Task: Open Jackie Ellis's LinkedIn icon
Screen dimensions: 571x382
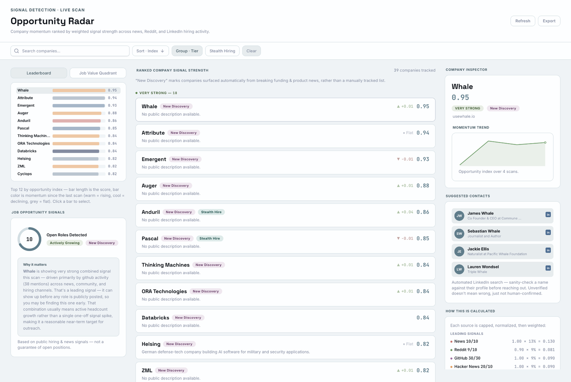Action: pos(548,250)
